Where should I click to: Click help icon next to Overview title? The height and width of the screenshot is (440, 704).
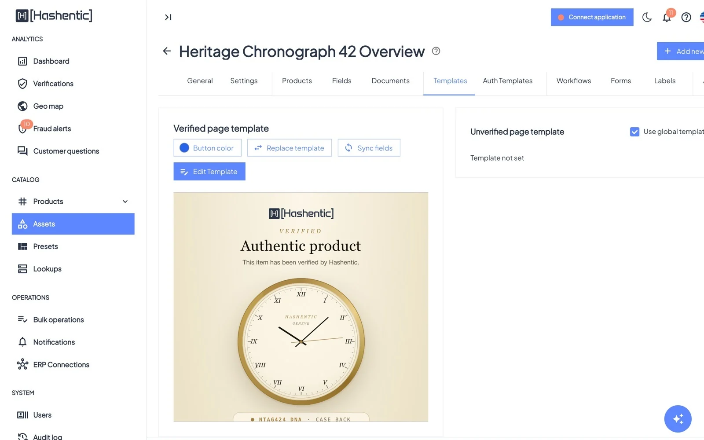(x=436, y=51)
